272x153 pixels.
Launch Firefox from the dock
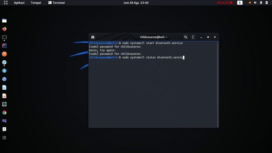tap(4, 29)
